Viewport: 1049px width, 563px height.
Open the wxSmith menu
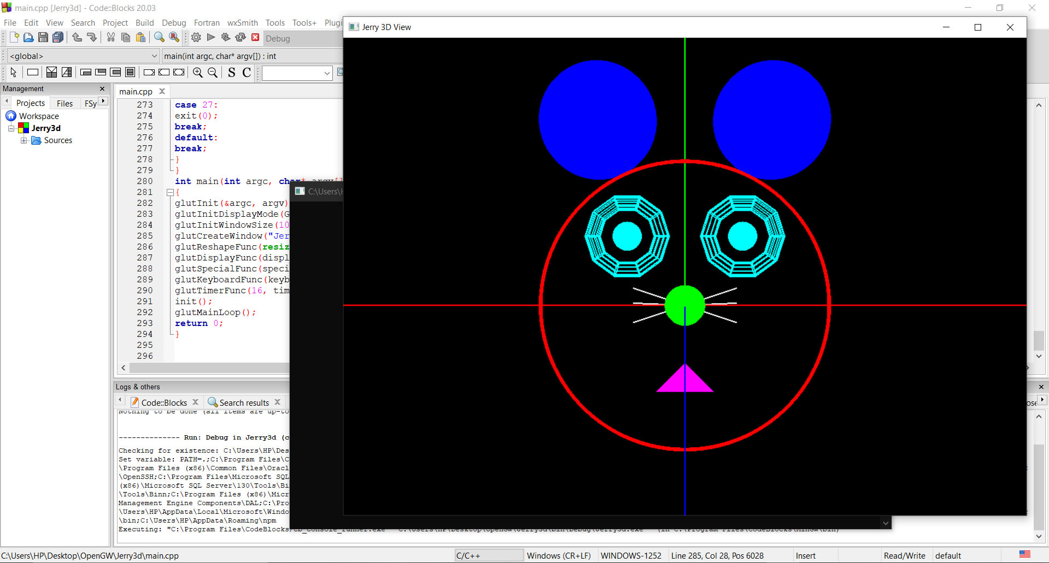tap(242, 22)
